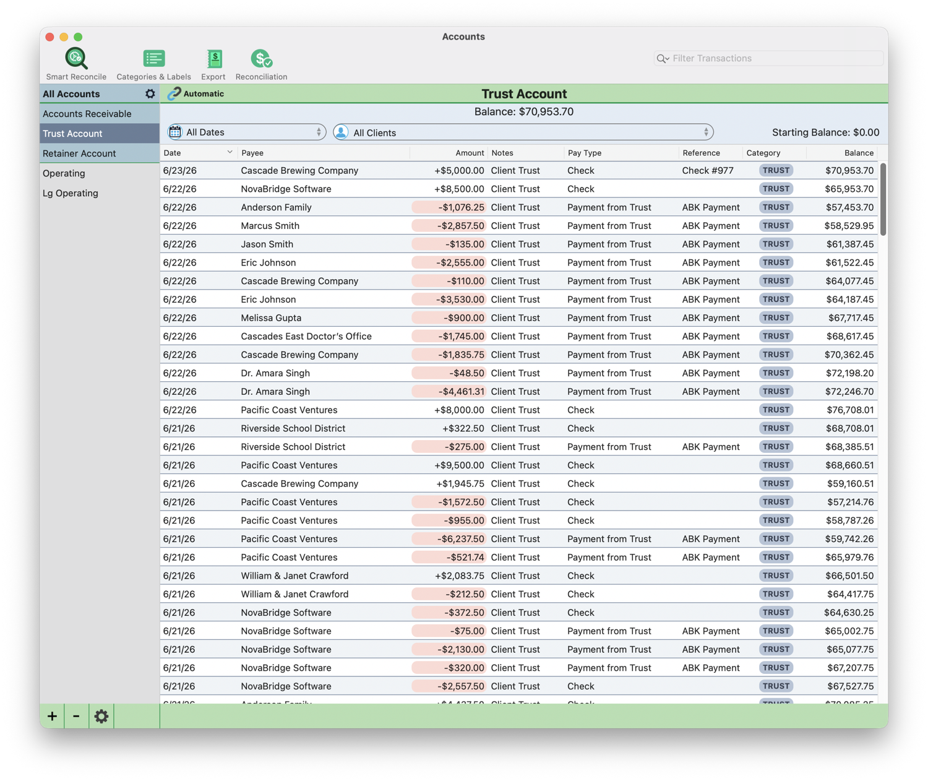Viewport: 928px width, 781px height.
Task: Open the All Clients dropdown
Action: (x=523, y=132)
